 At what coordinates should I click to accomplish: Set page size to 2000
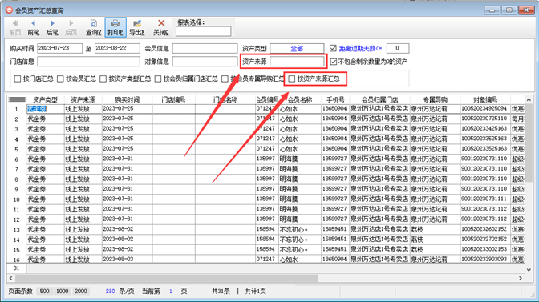point(81,292)
